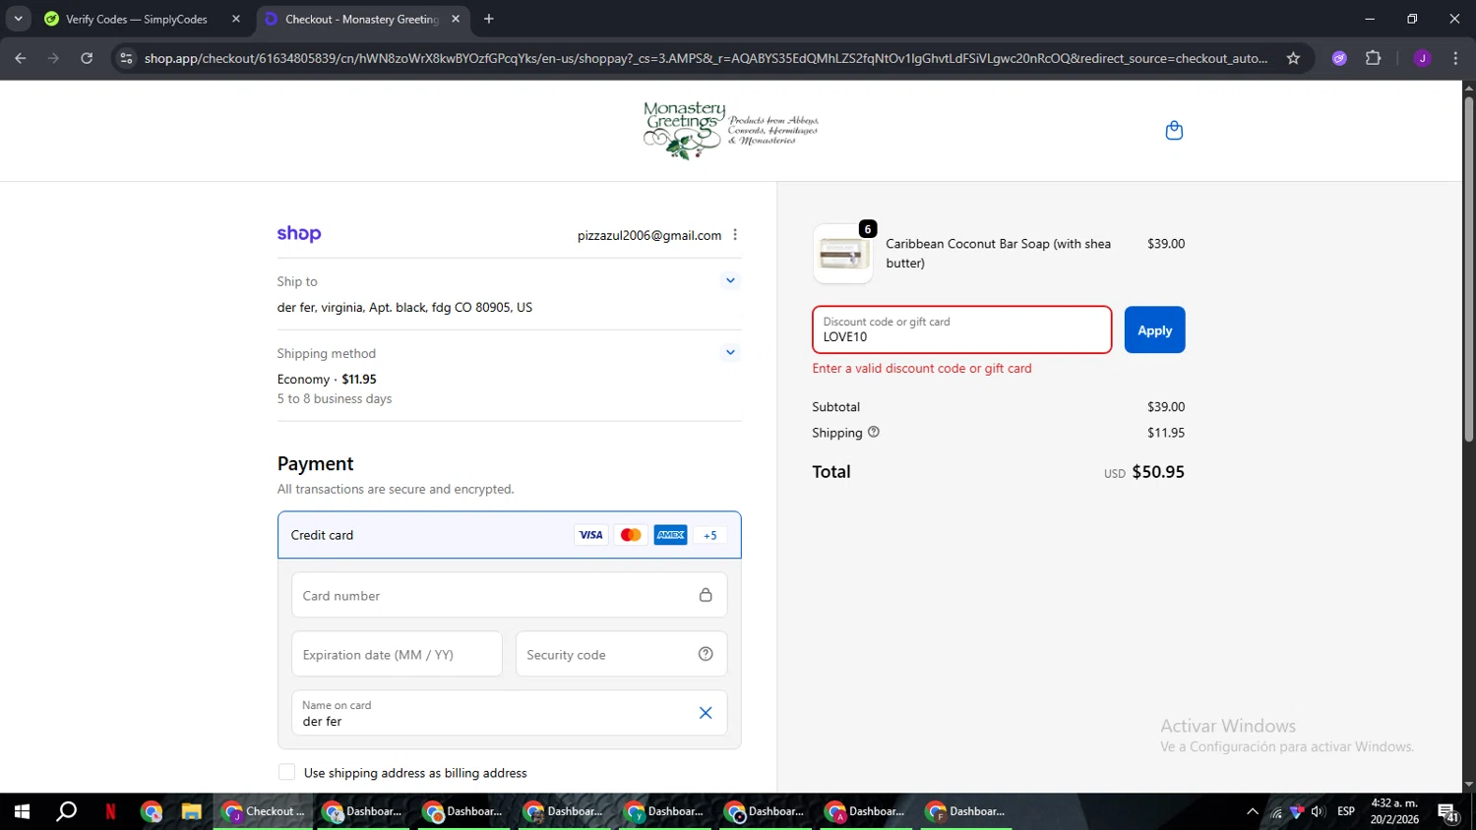This screenshot has height=830, width=1476.
Task: Show additional +5 card brands
Action: (710, 535)
